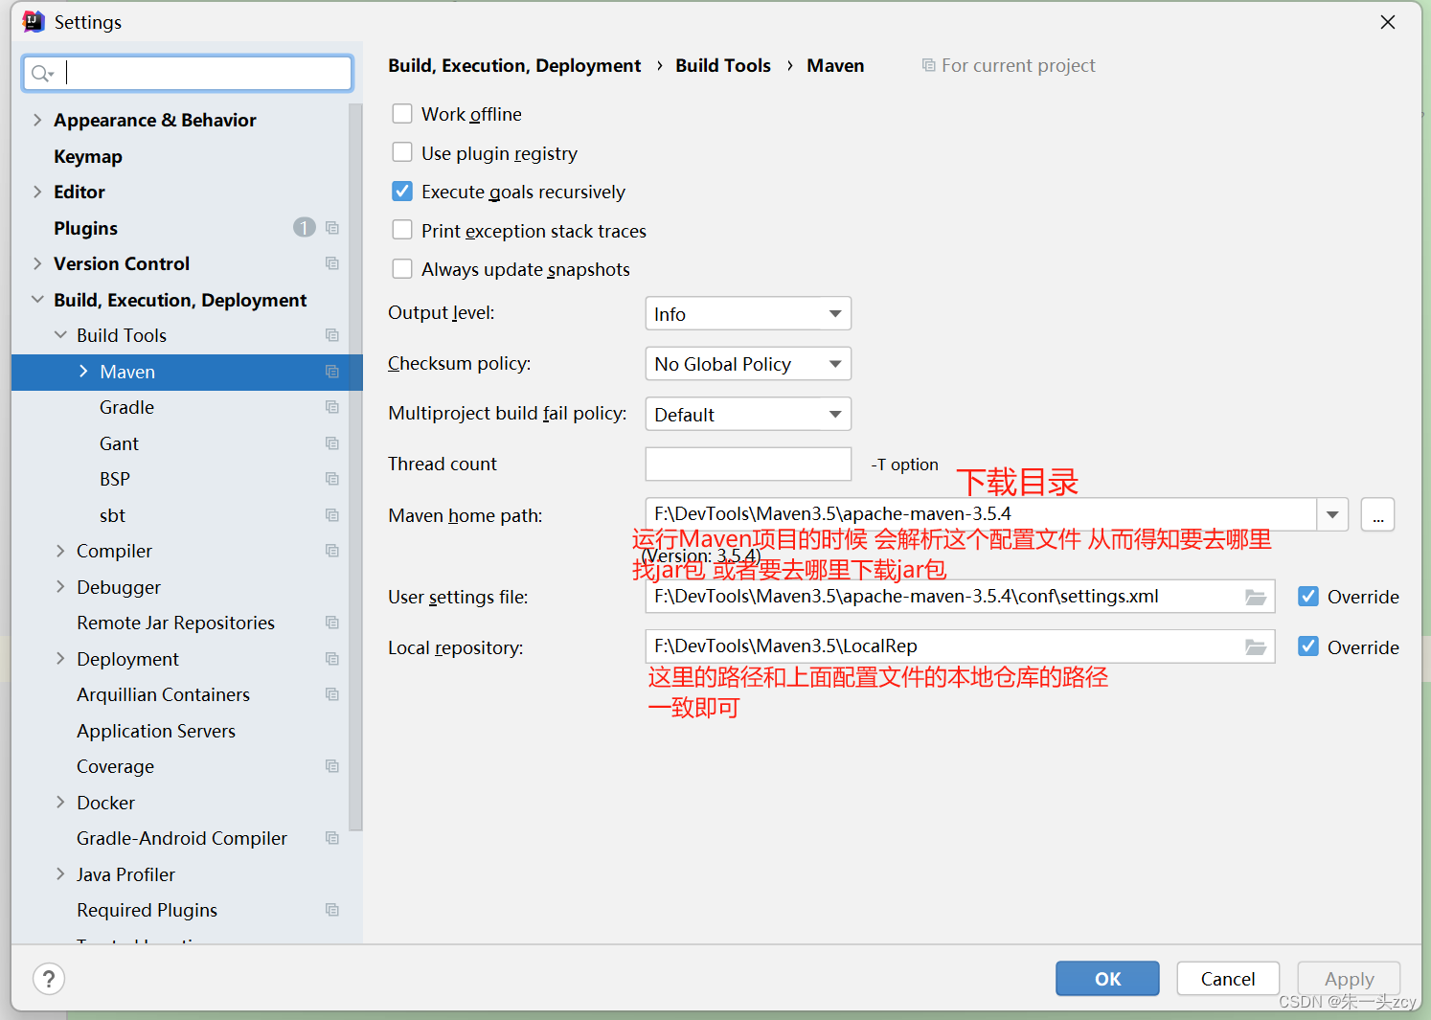Uncheck Execute goals recursively
Viewport: 1431px width, 1020px height.
(x=402, y=192)
